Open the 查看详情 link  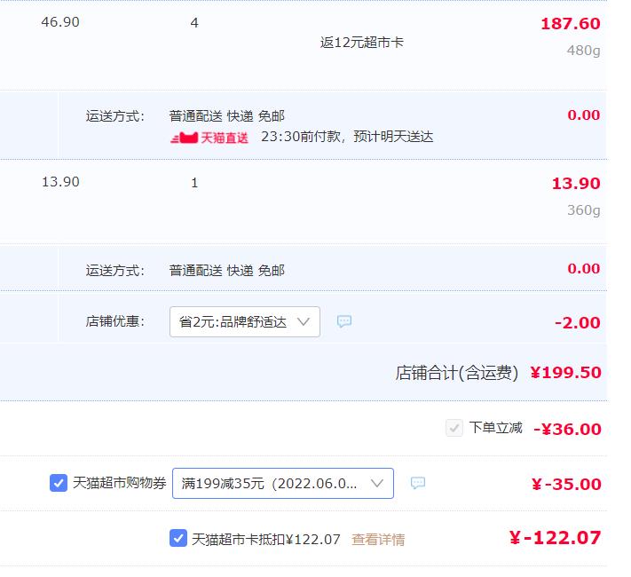(x=378, y=540)
